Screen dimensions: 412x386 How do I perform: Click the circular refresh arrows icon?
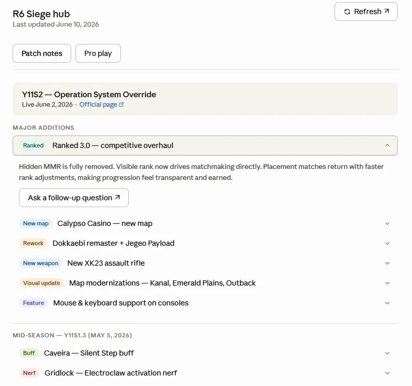coord(347,12)
